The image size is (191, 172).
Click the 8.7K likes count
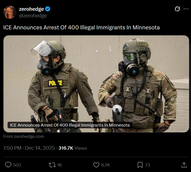point(105,165)
